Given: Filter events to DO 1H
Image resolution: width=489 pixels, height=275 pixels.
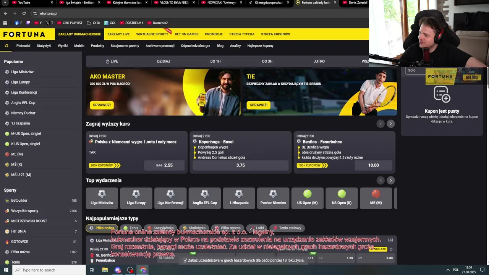Looking at the screenshot, I should click(x=215, y=61).
